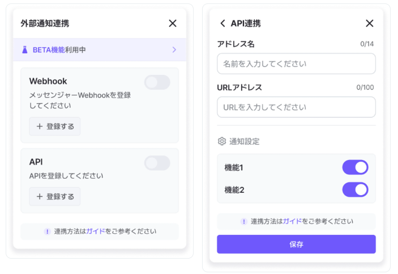Close the API連携 panel

(370, 23)
